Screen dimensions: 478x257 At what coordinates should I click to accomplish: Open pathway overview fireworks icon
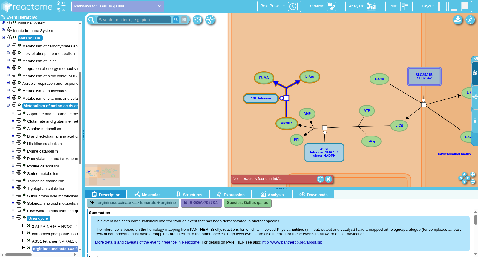pyautogui.click(x=210, y=20)
